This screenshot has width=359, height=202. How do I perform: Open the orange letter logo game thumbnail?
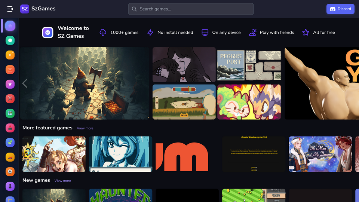(187, 154)
